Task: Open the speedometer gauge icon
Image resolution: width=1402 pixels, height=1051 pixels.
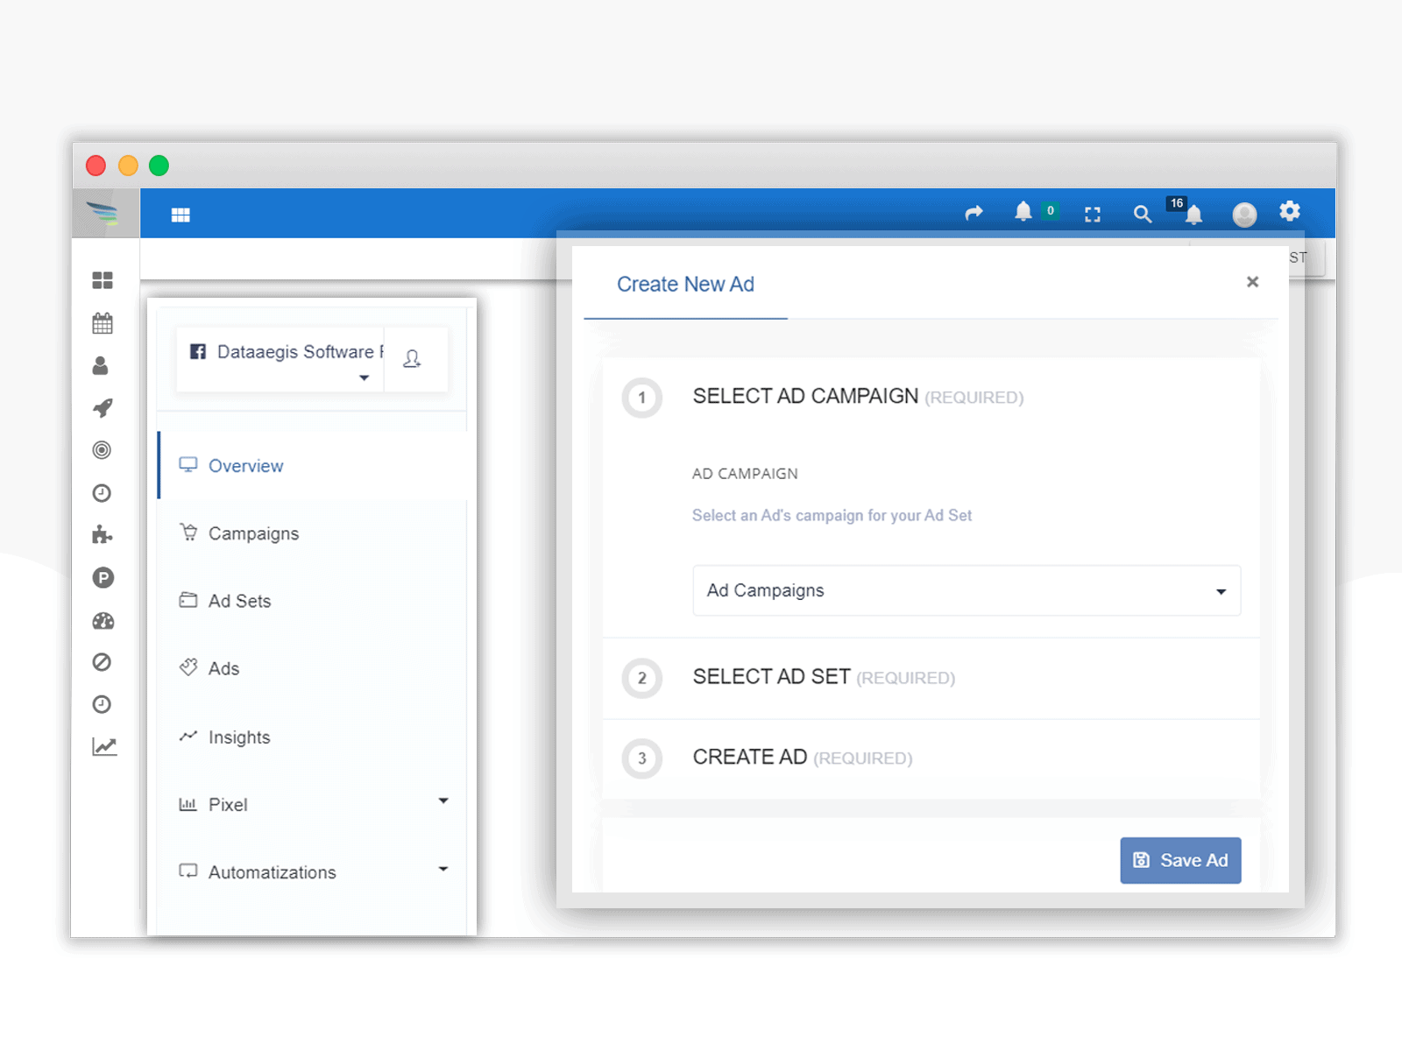Action: coord(103,621)
